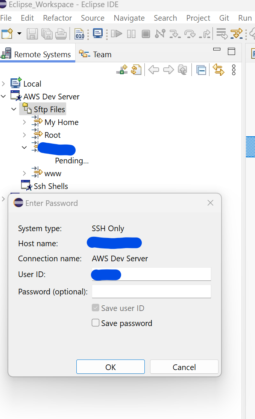This screenshot has width=255, height=419.
Task: Collapse the AWS Dev Server node
Action: click(x=3, y=96)
